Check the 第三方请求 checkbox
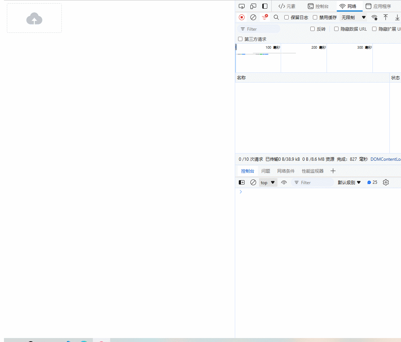This screenshot has width=401, height=342. point(240,39)
